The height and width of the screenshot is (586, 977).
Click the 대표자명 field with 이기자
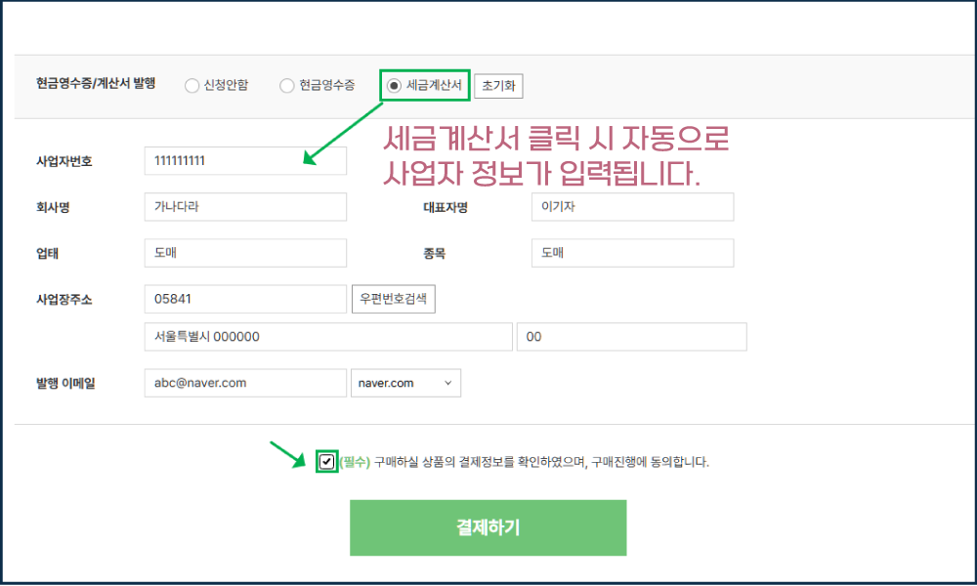click(x=631, y=207)
